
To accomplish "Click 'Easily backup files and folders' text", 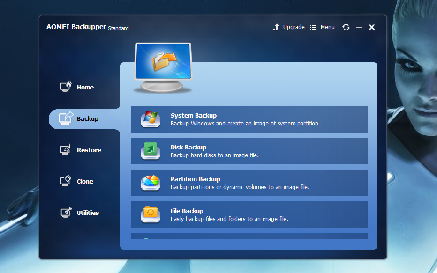I will coord(229,219).
